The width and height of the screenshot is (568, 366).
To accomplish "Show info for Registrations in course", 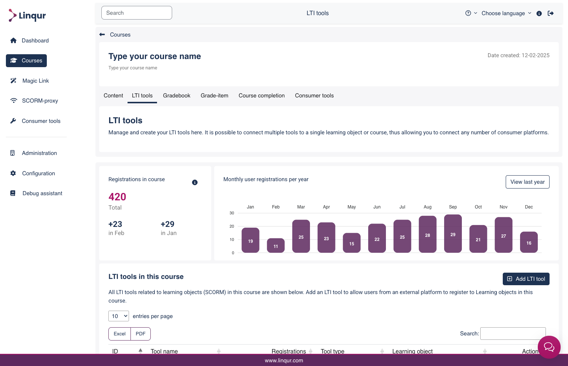I will click(195, 182).
